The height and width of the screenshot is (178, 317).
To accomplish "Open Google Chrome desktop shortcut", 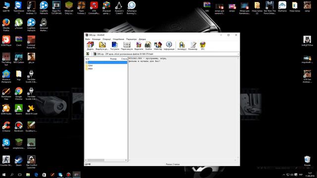I will [x=19, y=93].
